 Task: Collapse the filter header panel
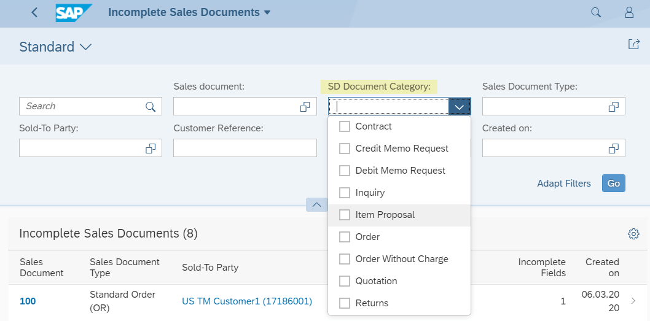[316, 204]
